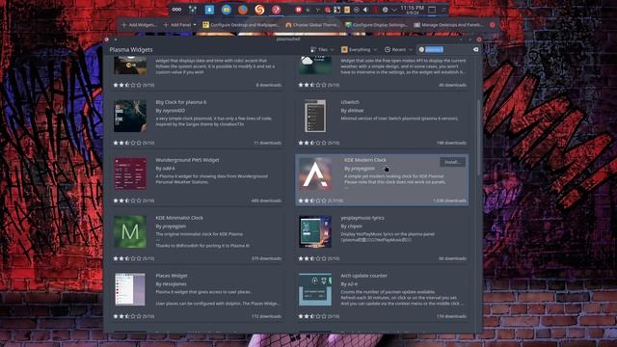Viewport: 617px width, 347px height.
Task: Expand the Add Panel dropdown arrow
Action: [x=195, y=25]
